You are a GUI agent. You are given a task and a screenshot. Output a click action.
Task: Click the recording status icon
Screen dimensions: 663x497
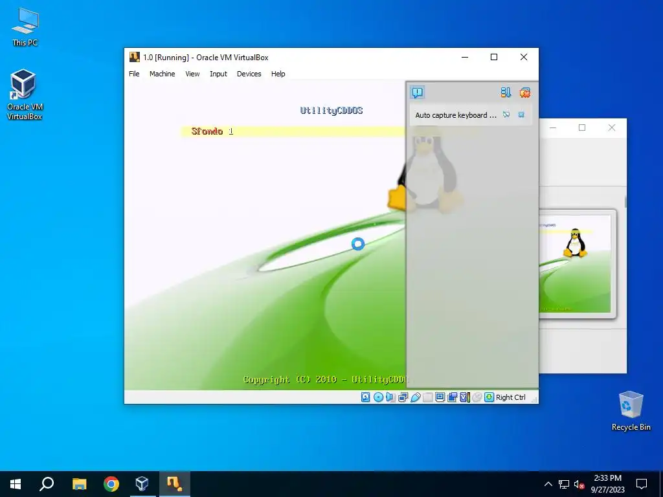452,397
